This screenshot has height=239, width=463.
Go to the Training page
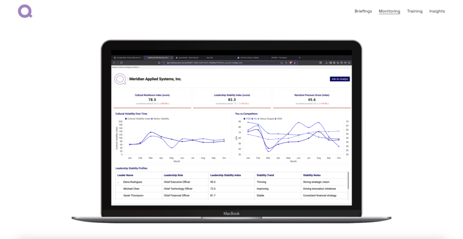click(415, 11)
